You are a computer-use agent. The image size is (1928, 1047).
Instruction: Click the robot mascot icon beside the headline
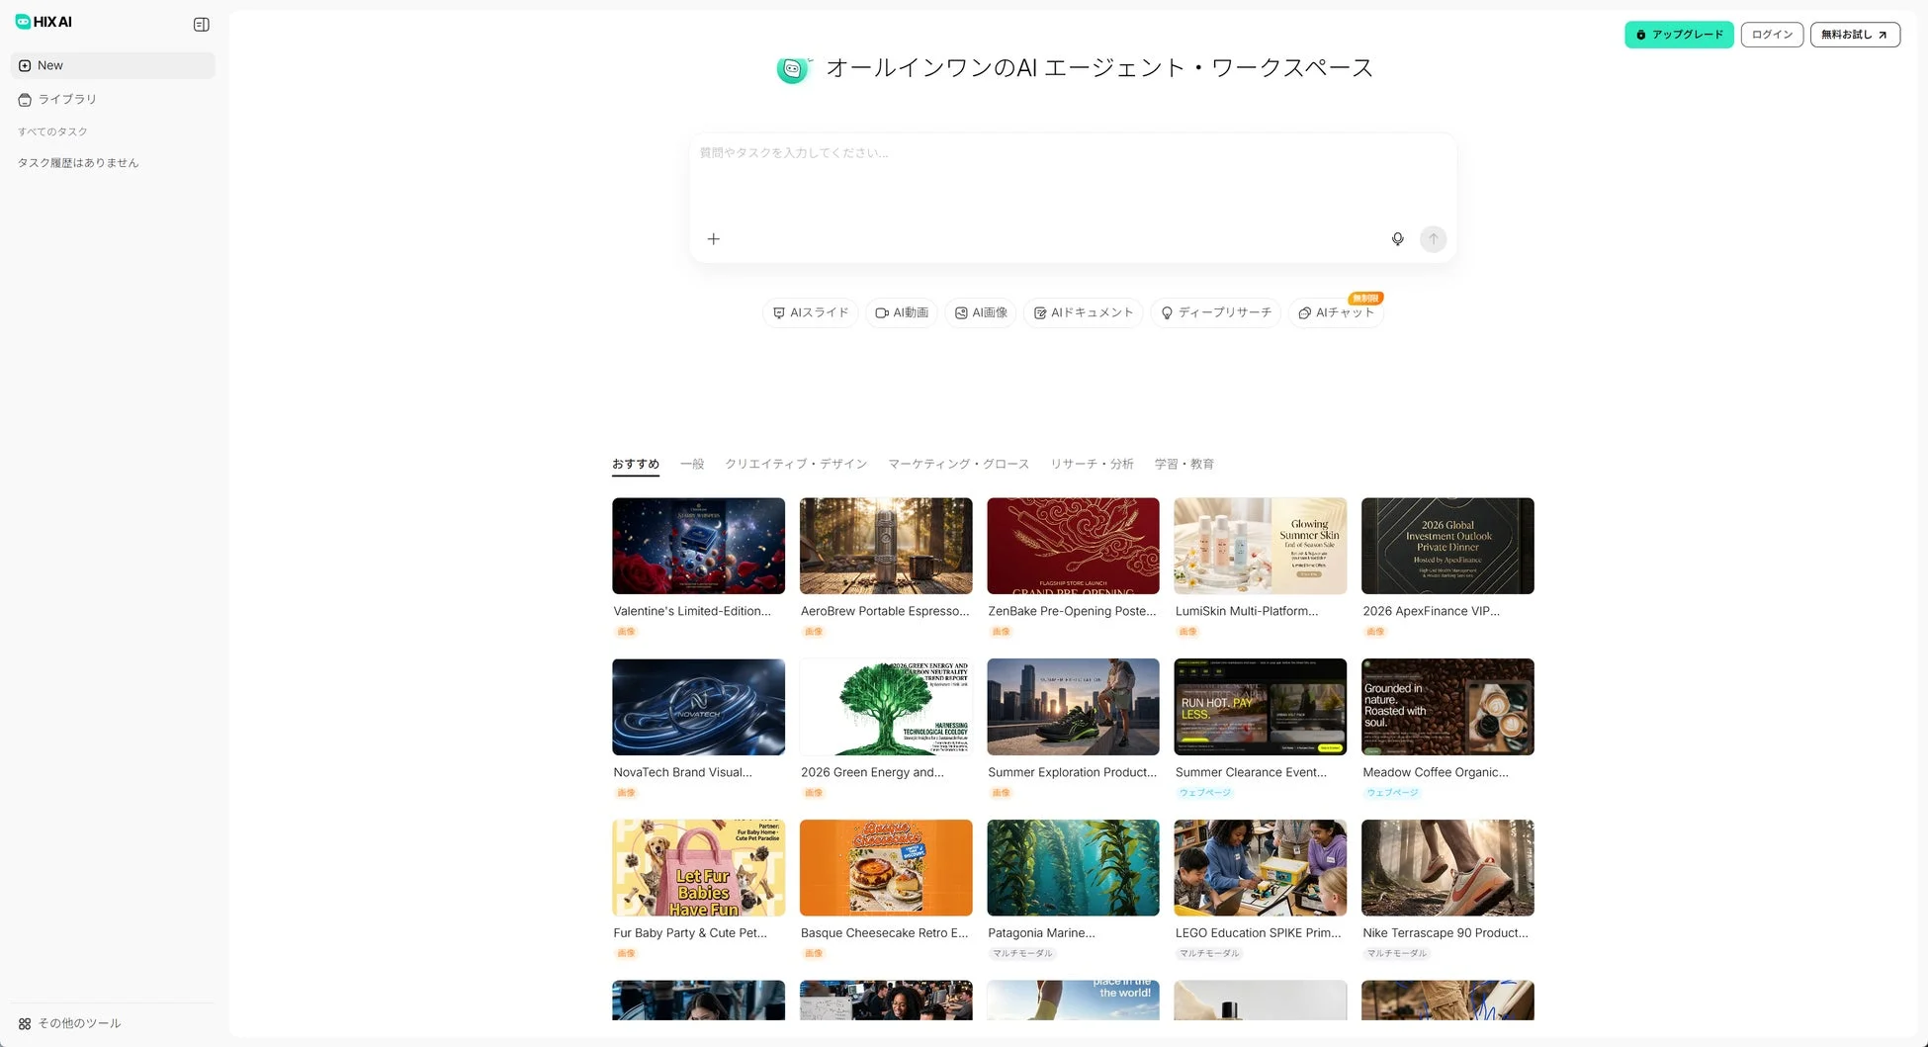tap(793, 69)
